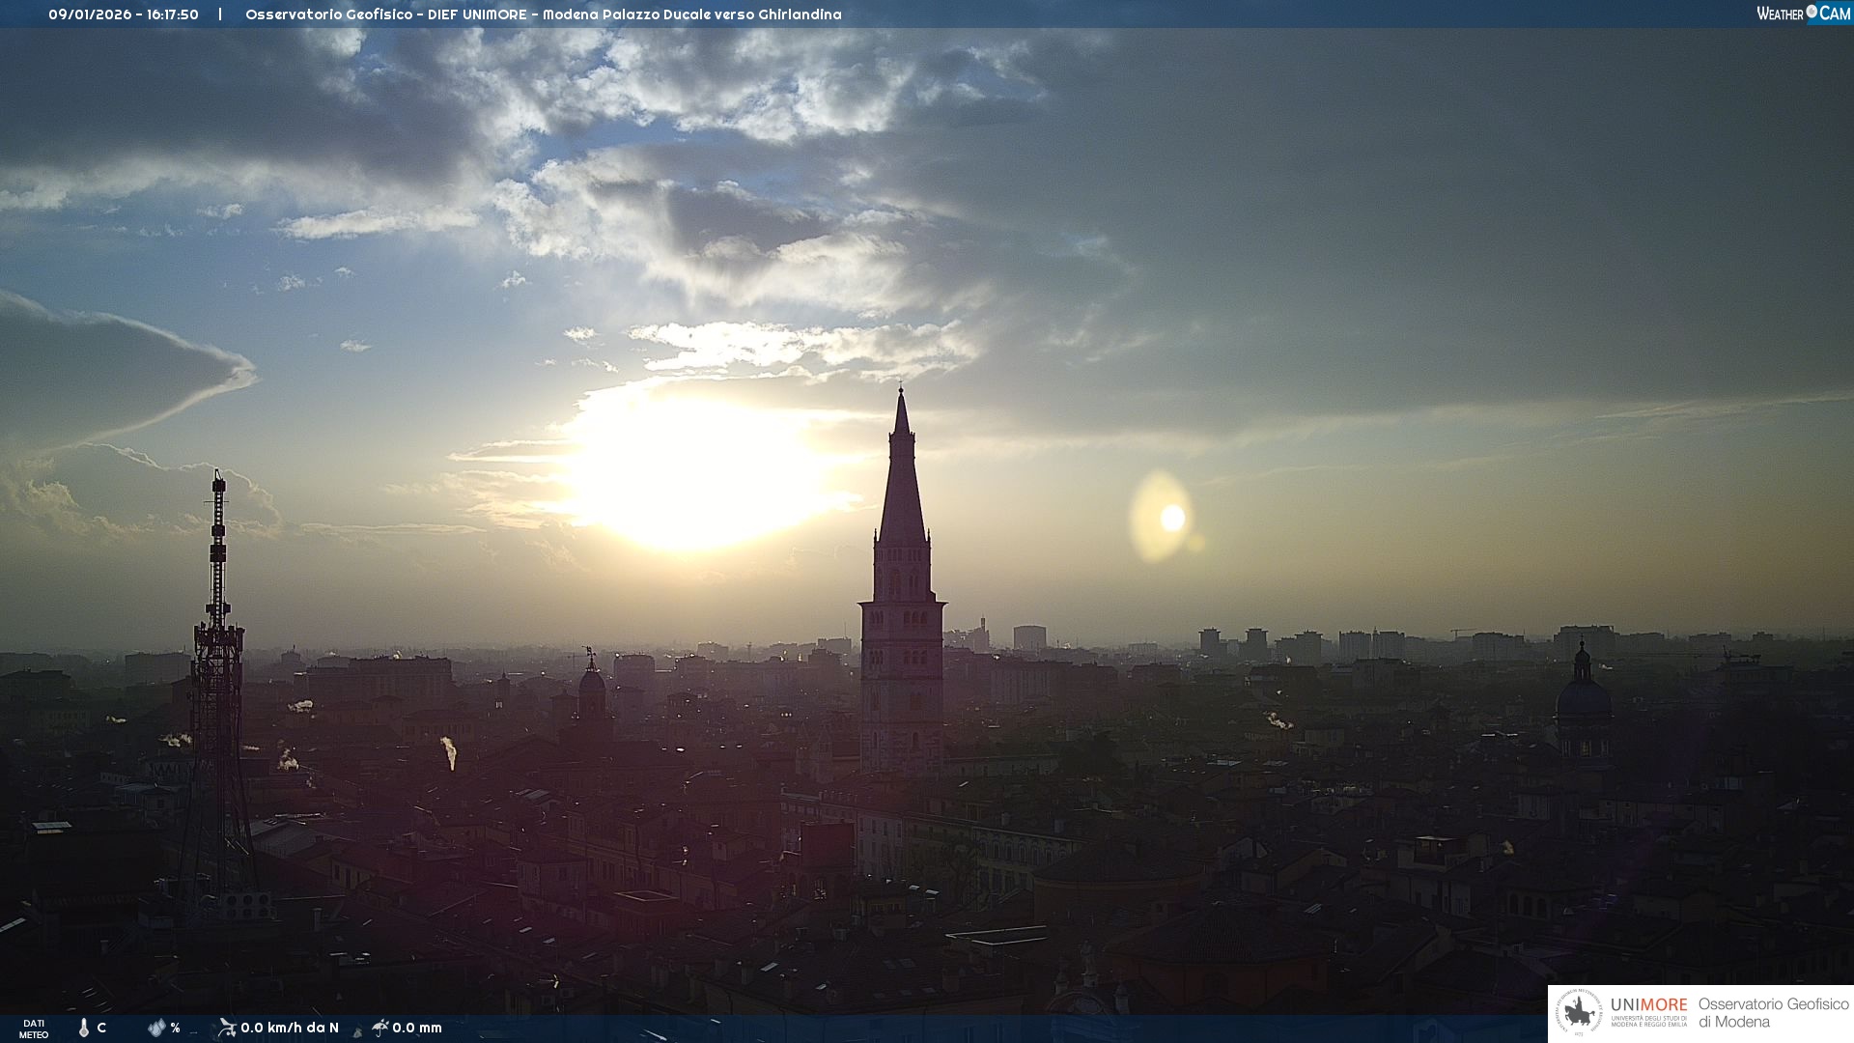Viewport: 1854px width, 1043px height.
Task: Click the WeatherCam logo
Action: (1803, 14)
